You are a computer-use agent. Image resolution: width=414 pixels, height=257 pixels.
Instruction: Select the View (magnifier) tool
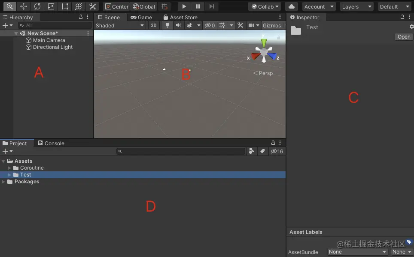(10, 6)
